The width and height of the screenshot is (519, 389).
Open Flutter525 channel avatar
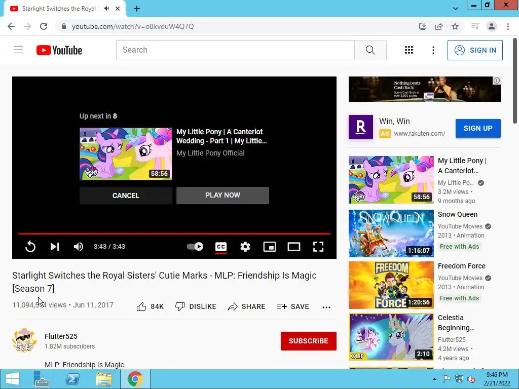click(24, 340)
